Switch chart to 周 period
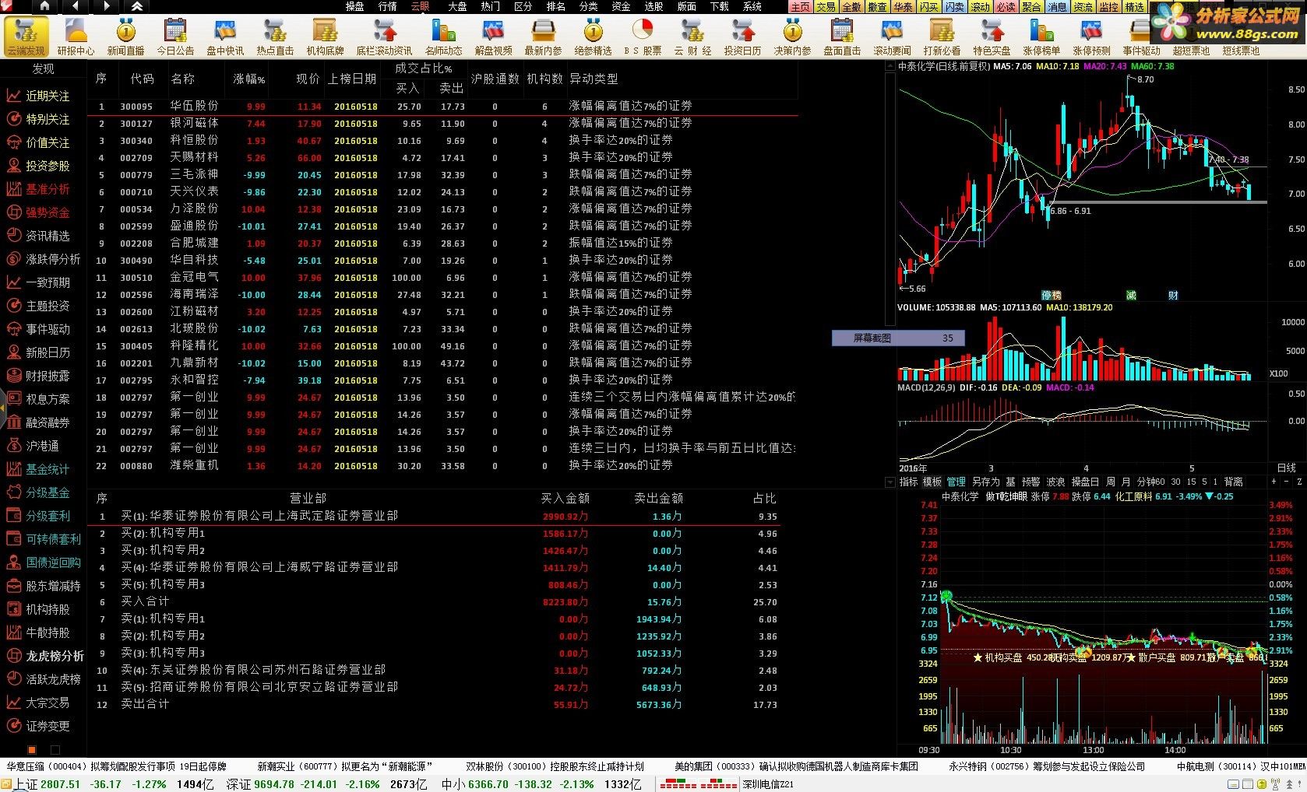 pos(1111,482)
